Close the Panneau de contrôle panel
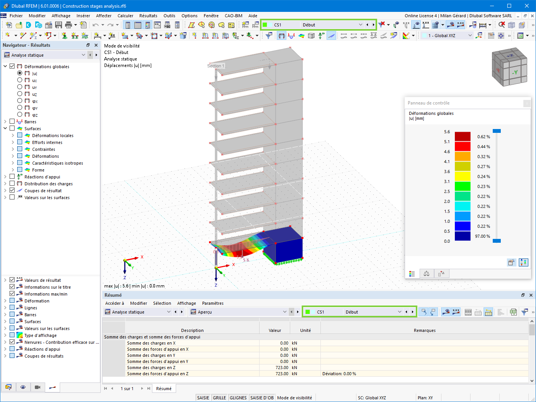The height and width of the screenshot is (402, 536). pyautogui.click(x=527, y=103)
